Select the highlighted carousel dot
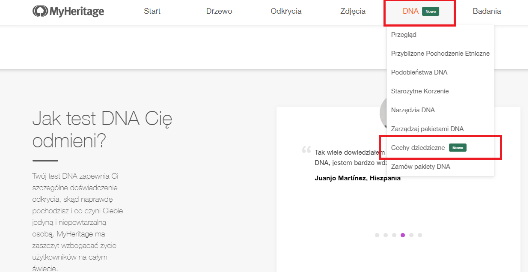 [x=403, y=235]
